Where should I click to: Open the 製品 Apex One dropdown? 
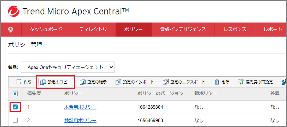[68, 67]
